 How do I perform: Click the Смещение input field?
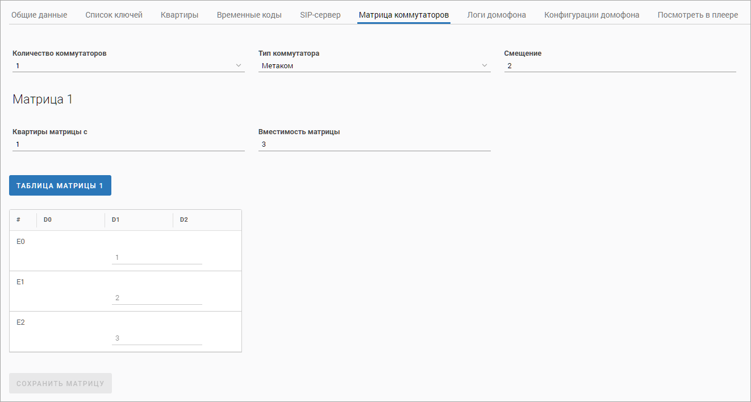click(x=620, y=66)
